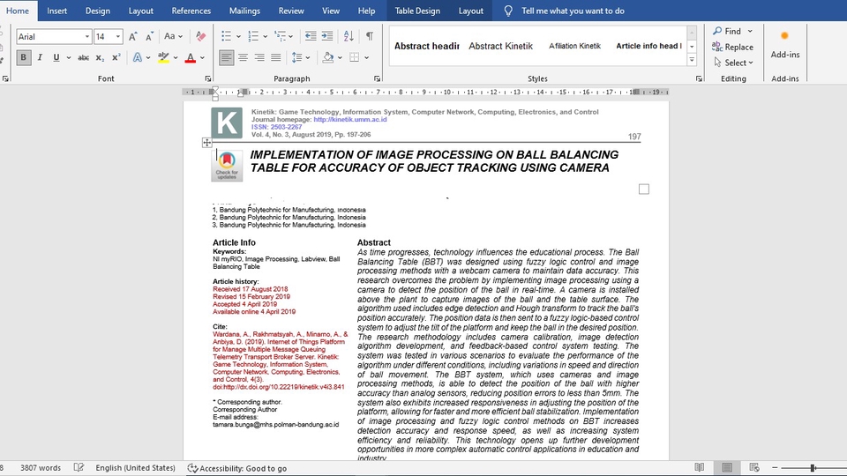The height and width of the screenshot is (476, 847).
Task: Click Numbering list icon
Action: [x=253, y=36]
